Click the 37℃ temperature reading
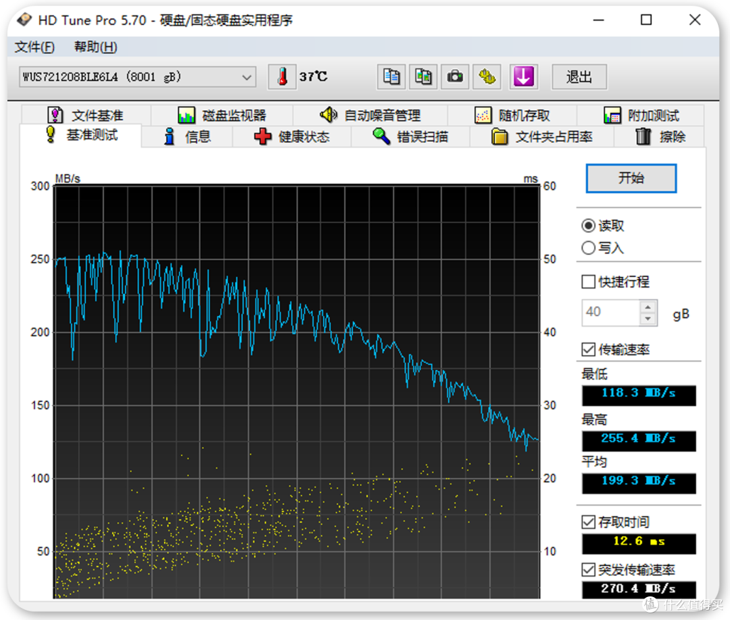The width and height of the screenshot is (730, 620). tap(314, 77)
